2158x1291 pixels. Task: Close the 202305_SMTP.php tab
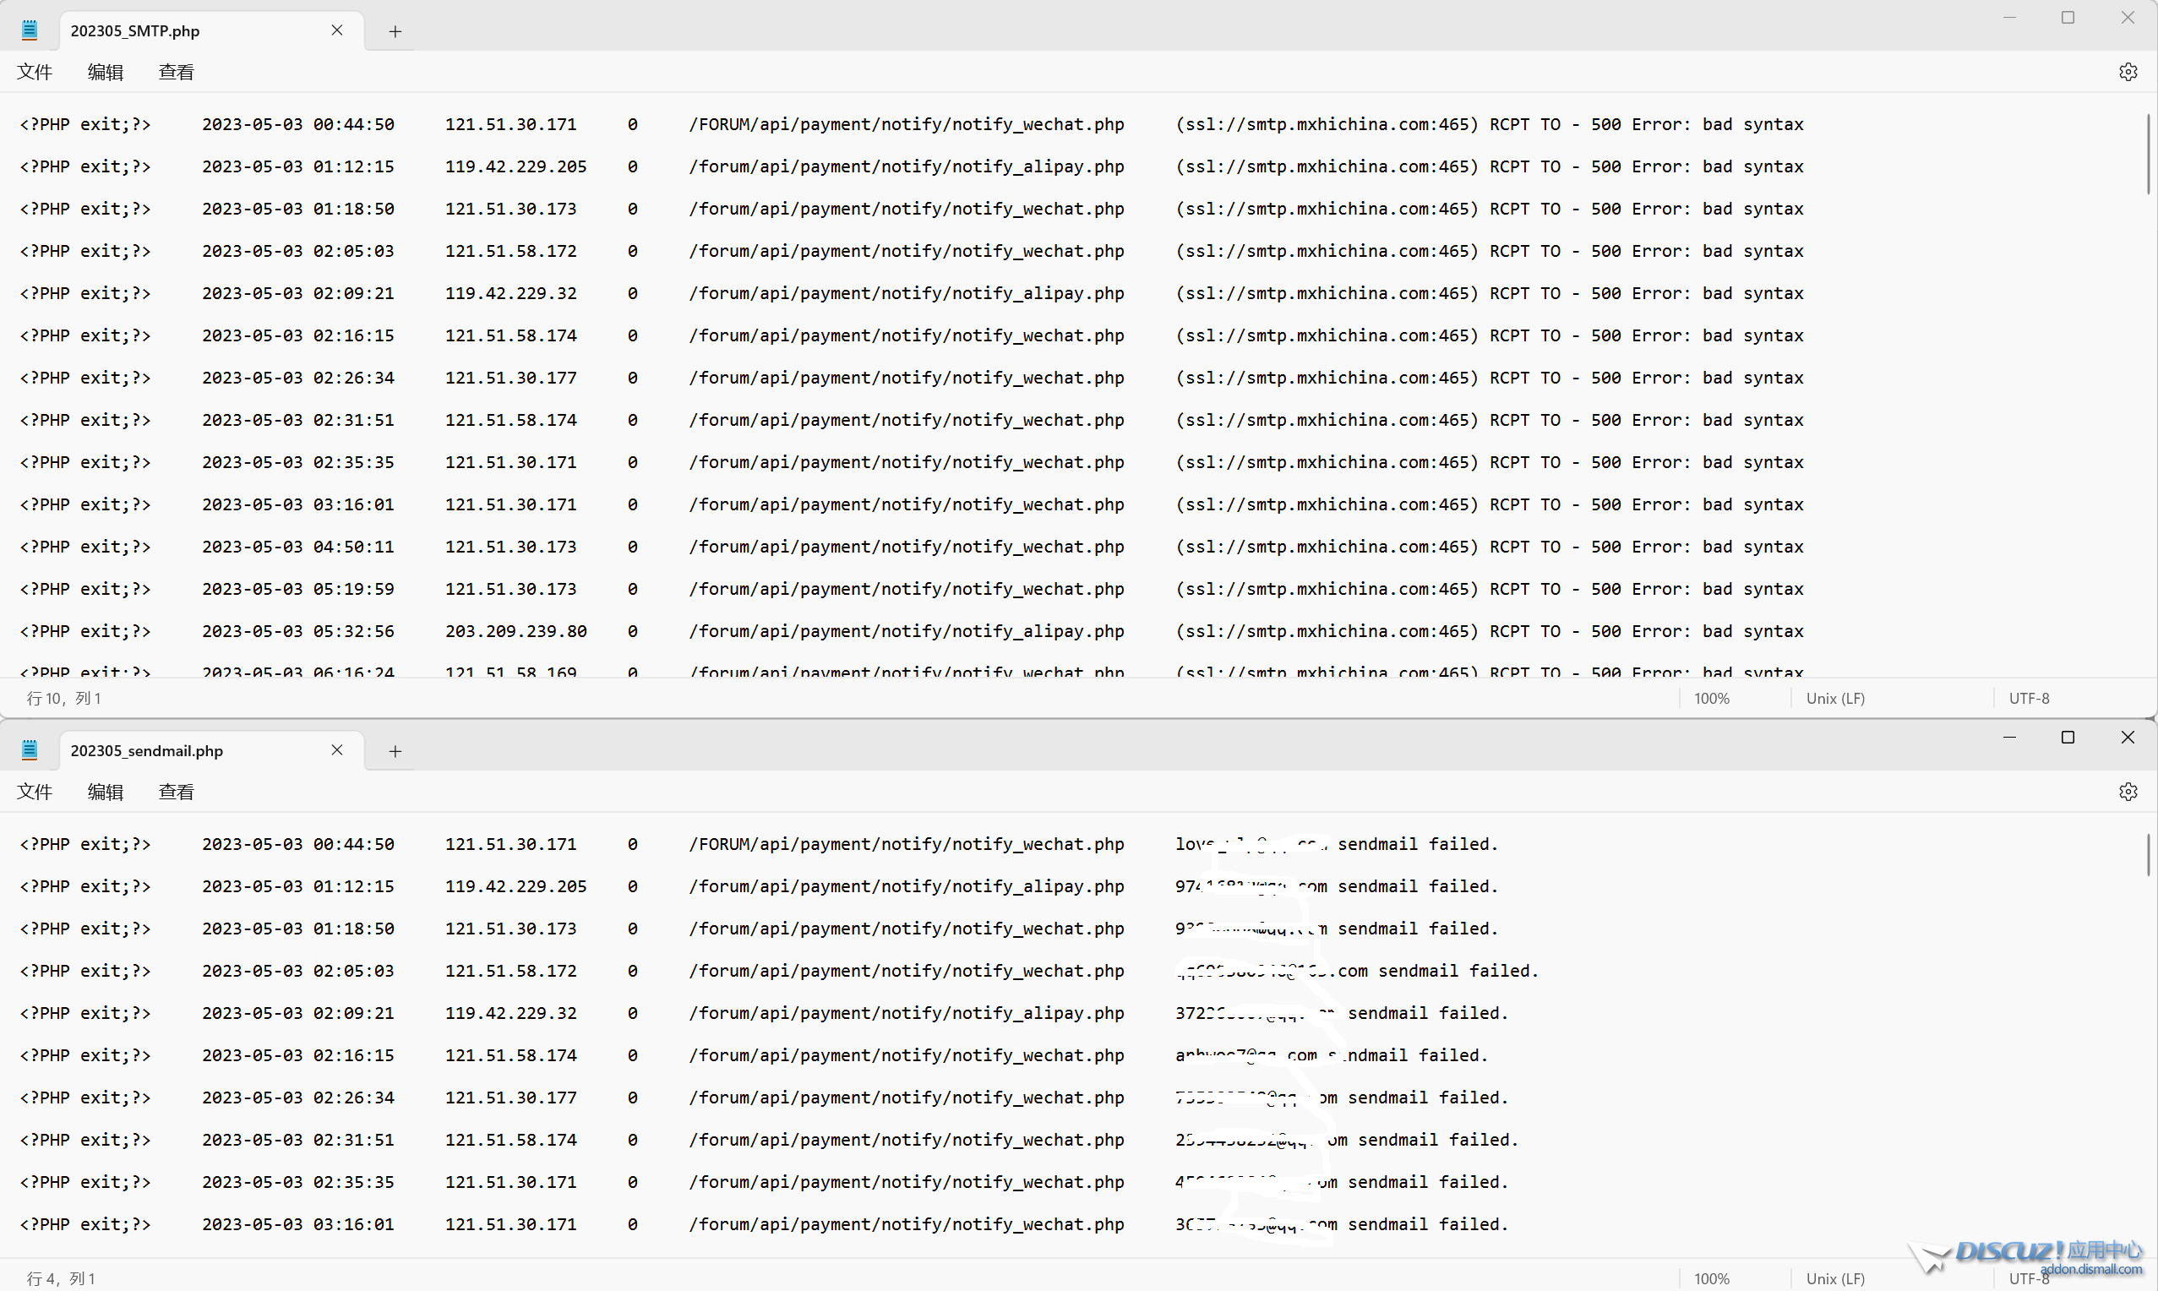(x=336, y=30)
